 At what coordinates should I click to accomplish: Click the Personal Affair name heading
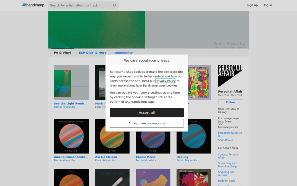tap(230, 91)
